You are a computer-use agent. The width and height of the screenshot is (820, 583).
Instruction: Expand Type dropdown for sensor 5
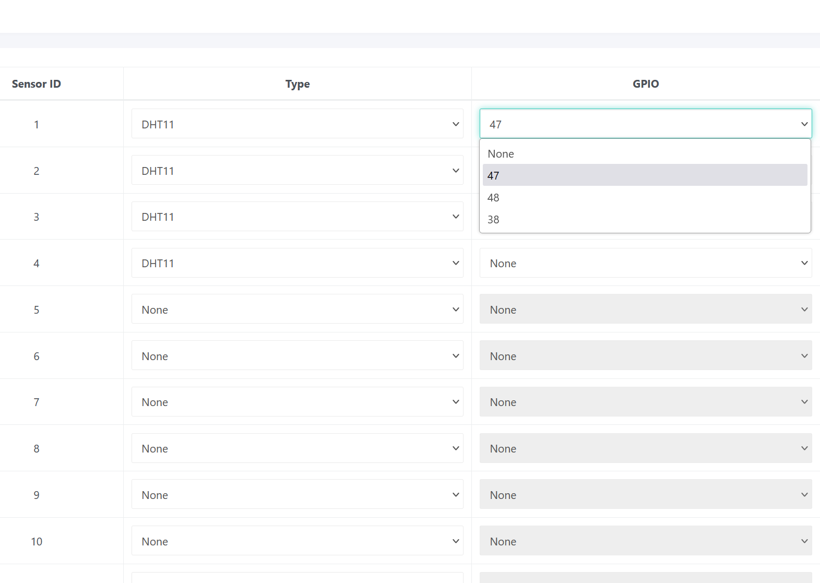point(297,310)
